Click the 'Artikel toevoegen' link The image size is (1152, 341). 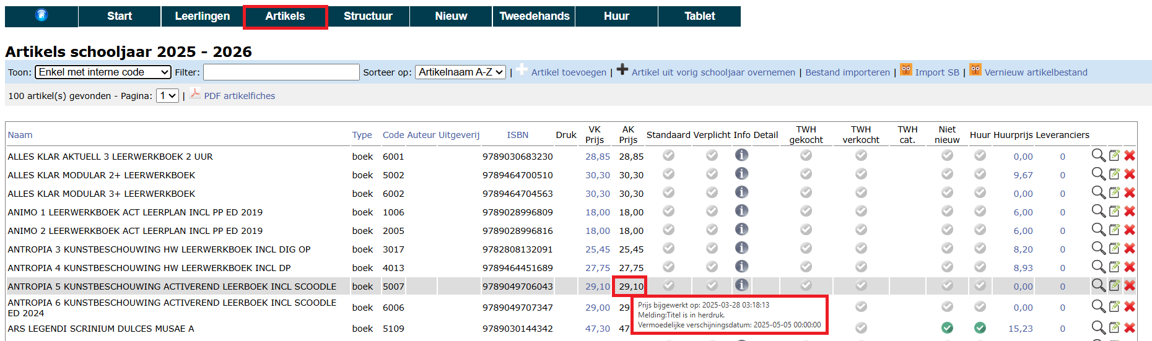569,72
